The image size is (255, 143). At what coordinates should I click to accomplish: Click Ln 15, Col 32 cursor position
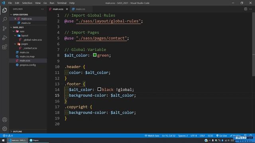(169, 136)
